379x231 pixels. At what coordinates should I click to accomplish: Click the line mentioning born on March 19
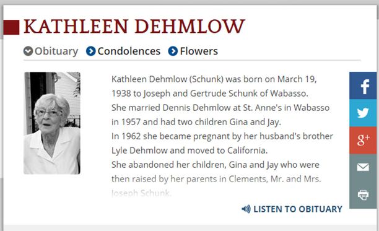(x=214, y=79)
